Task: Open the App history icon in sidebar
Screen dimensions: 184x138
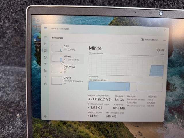Action: (x=45, y=57)
